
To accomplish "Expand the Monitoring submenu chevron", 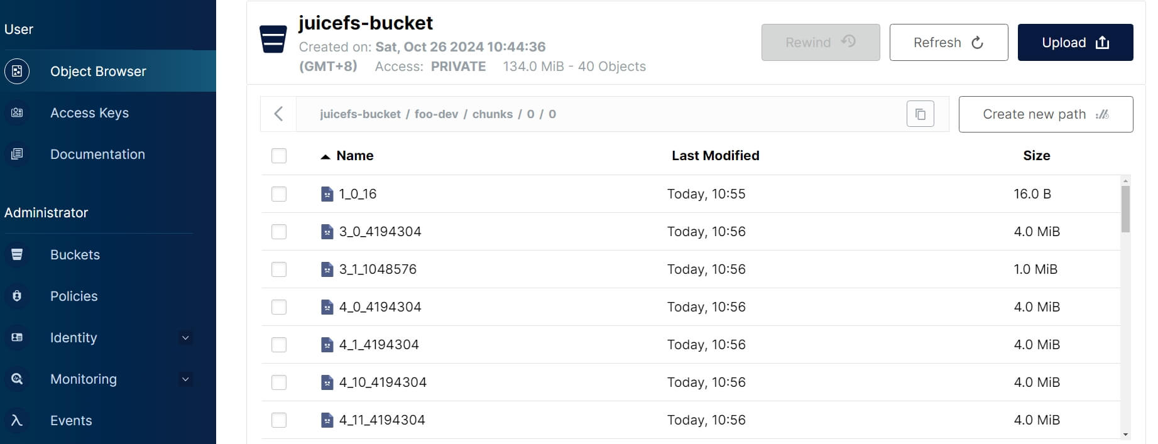I will 185,379.
